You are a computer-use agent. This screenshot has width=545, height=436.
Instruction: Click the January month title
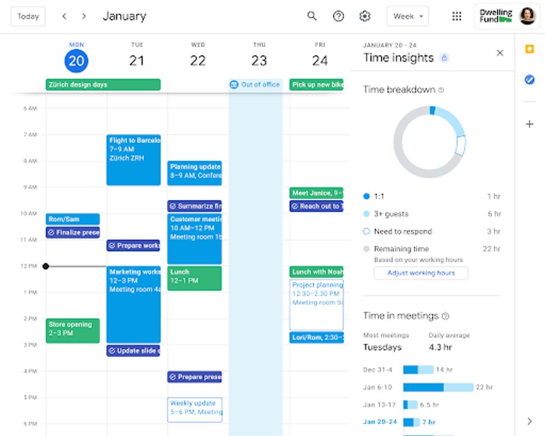pyautogui.click(x=124, y=16)
